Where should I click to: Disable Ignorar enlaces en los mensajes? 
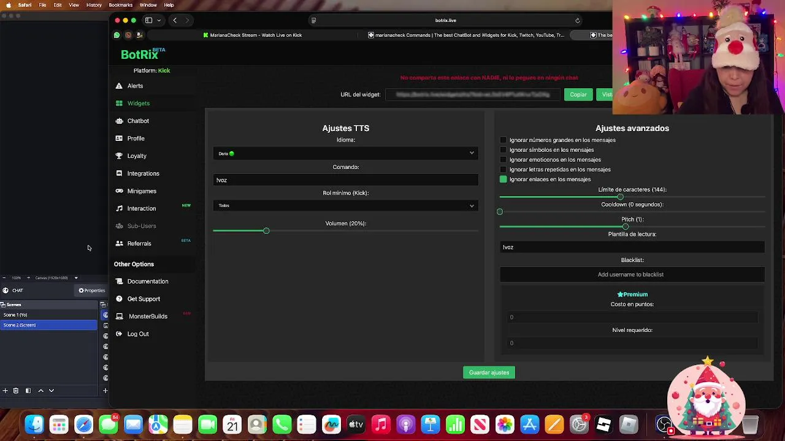[504, 179]
